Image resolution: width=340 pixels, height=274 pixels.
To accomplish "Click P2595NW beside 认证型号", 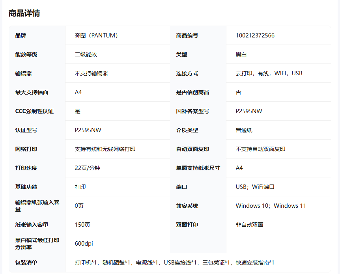I will pyautogui.click(x=88, y=130).
